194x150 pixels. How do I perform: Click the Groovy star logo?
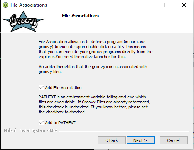[23, 22]
